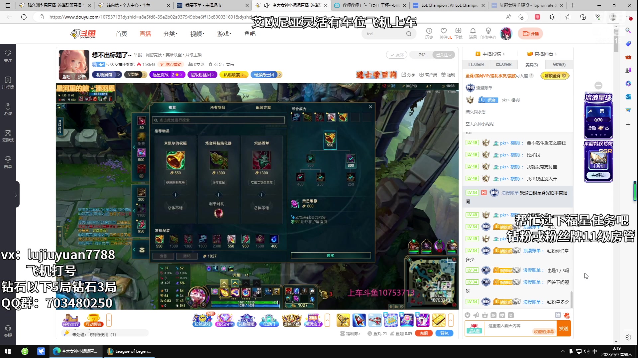Open 关注 in the left sidebar
Screen dimensions: 638x358
pos(8,56)
